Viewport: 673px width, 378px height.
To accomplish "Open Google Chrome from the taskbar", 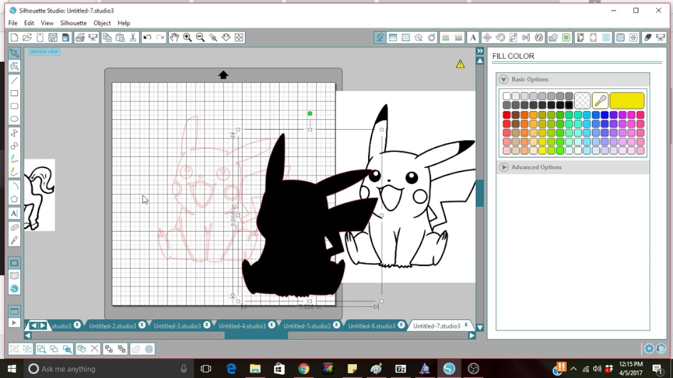I will click(303, 369).
